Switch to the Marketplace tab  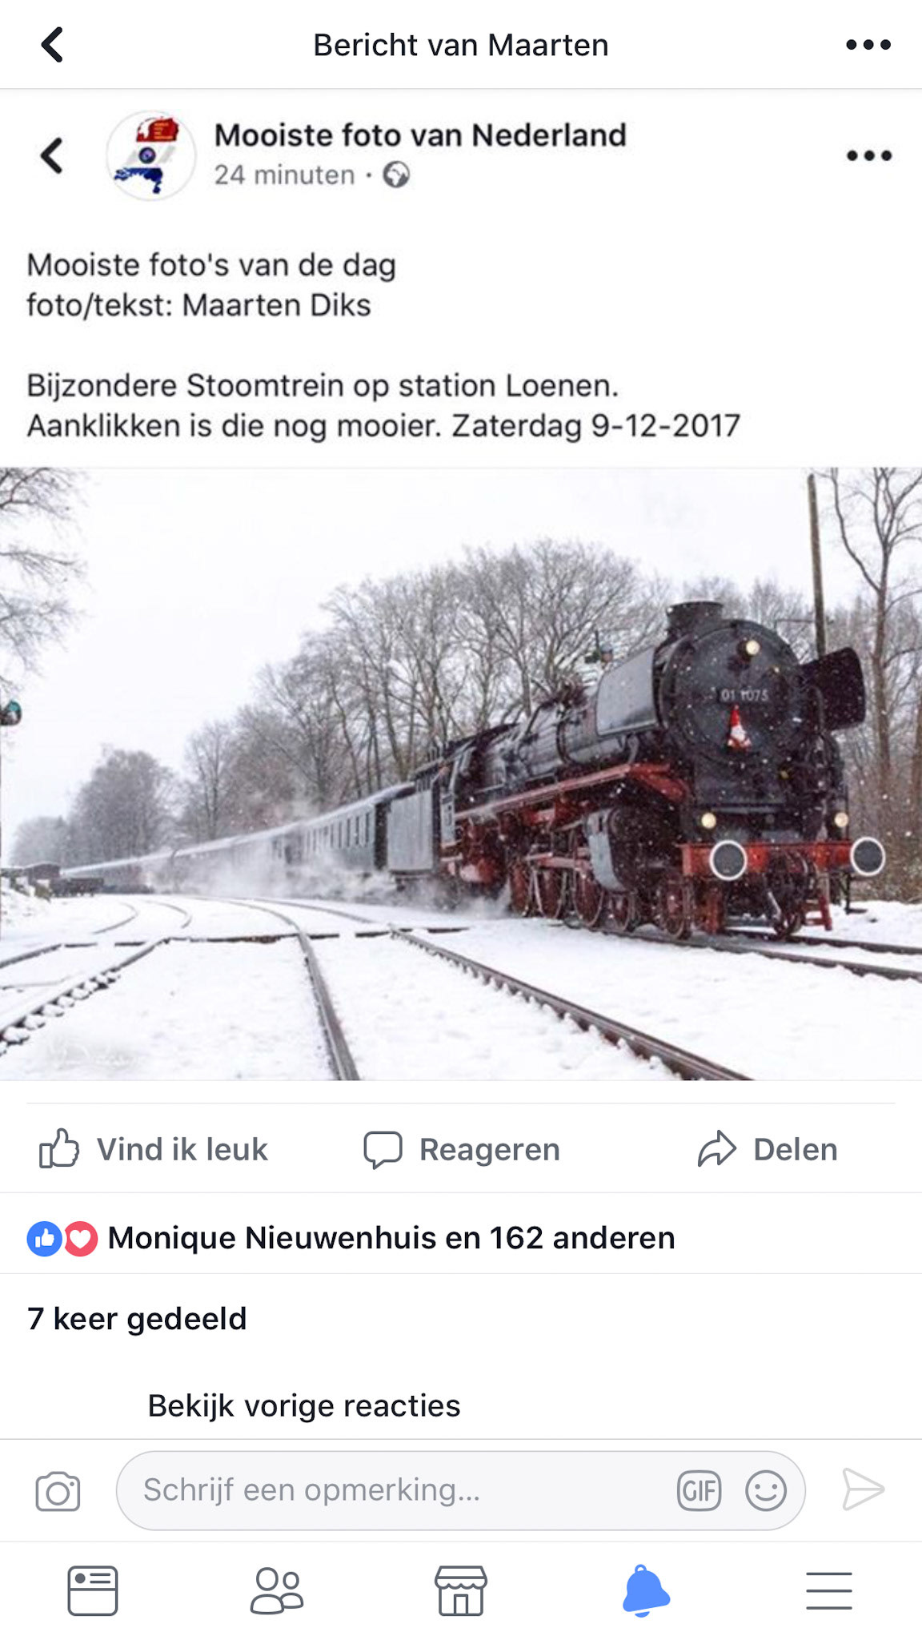tap(460, 1590)
